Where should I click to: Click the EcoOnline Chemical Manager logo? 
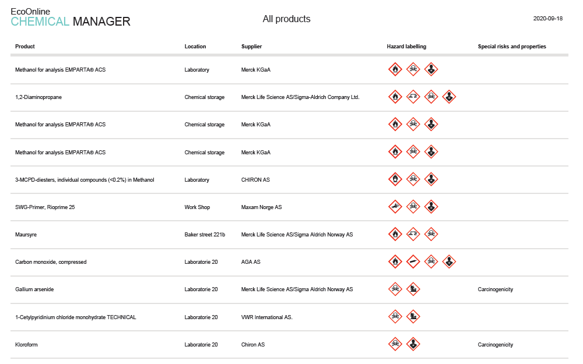tap(71, 17)
